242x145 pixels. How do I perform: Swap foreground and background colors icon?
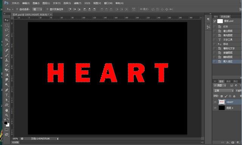8,119
